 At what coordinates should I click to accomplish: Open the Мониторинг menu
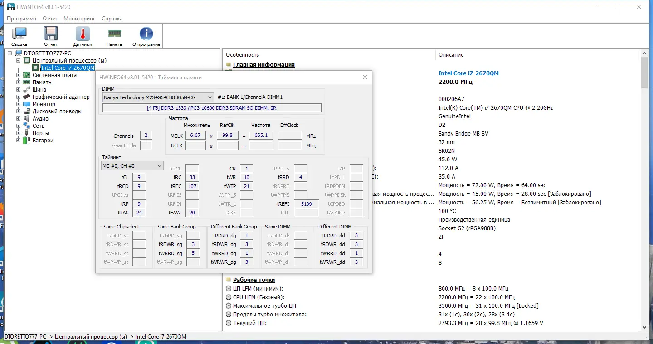(x=79, y=19)
